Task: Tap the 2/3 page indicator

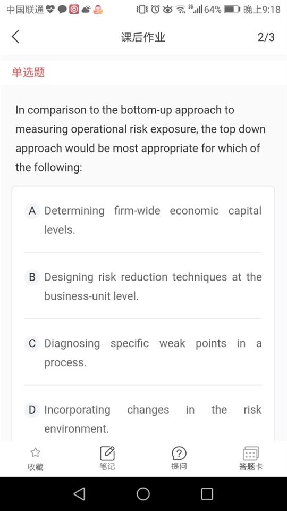Action: click(266, 37)
